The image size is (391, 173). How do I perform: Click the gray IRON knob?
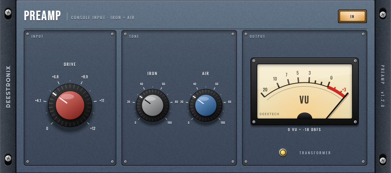pos(153,105)
